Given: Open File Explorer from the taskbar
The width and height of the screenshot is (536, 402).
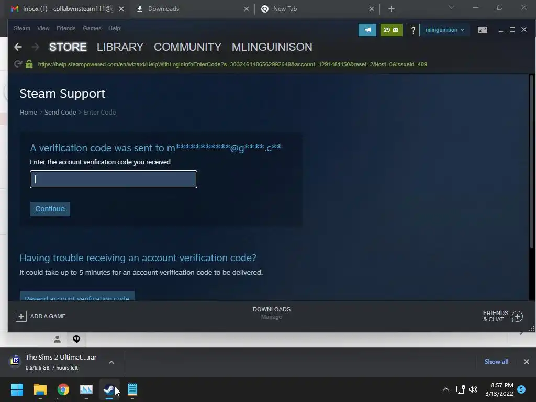Looking at the screenshot, I should pyautogui.click(x=40, y=389).
